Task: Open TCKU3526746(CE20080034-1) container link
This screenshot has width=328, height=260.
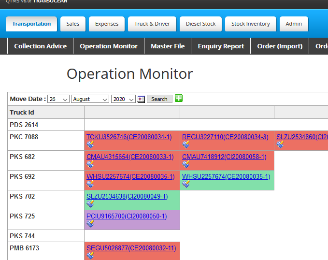Action: (x=129, y=137)
